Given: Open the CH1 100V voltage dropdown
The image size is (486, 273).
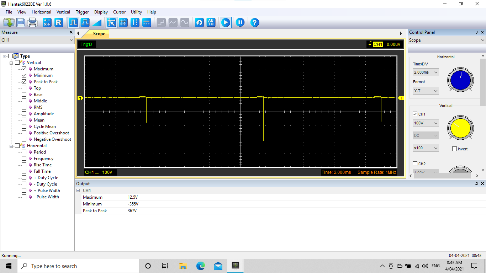Looking at the screenshot, I should point(426,123).
